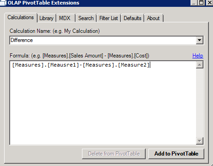The image size is (213, 166).
Task: Close the OLAP PivotTable Extensions window
Action: pos(209,3)
